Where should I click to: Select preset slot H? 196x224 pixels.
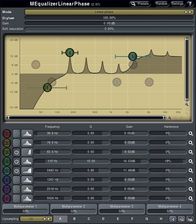(161, 219)
